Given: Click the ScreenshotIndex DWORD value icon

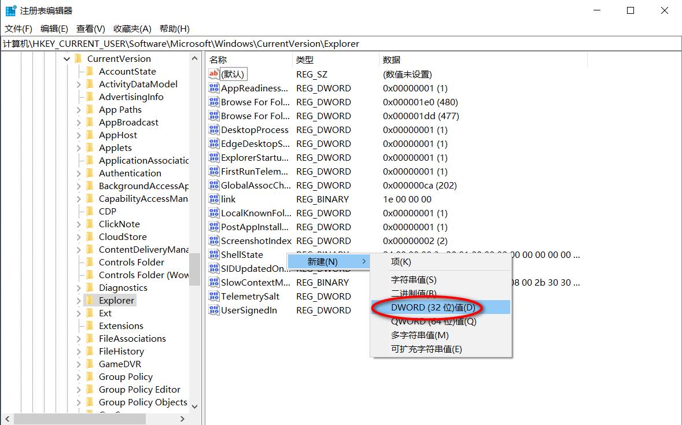Looking at the screenshot, I should tap(213, 241).
